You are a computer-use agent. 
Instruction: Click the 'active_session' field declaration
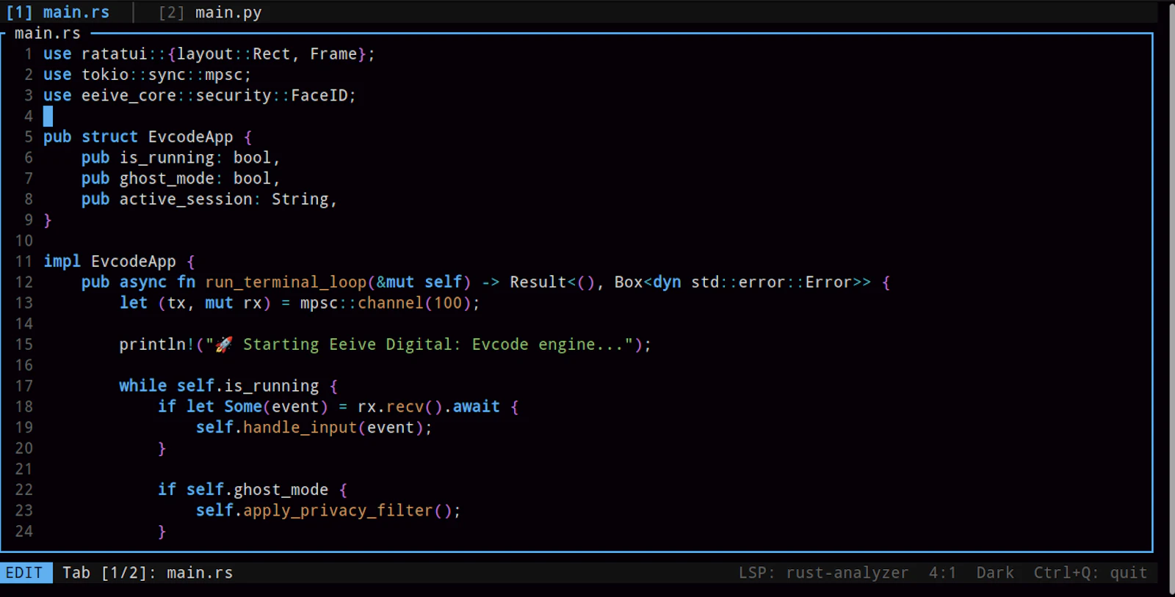pyautogui.click(x=186, y=199)
